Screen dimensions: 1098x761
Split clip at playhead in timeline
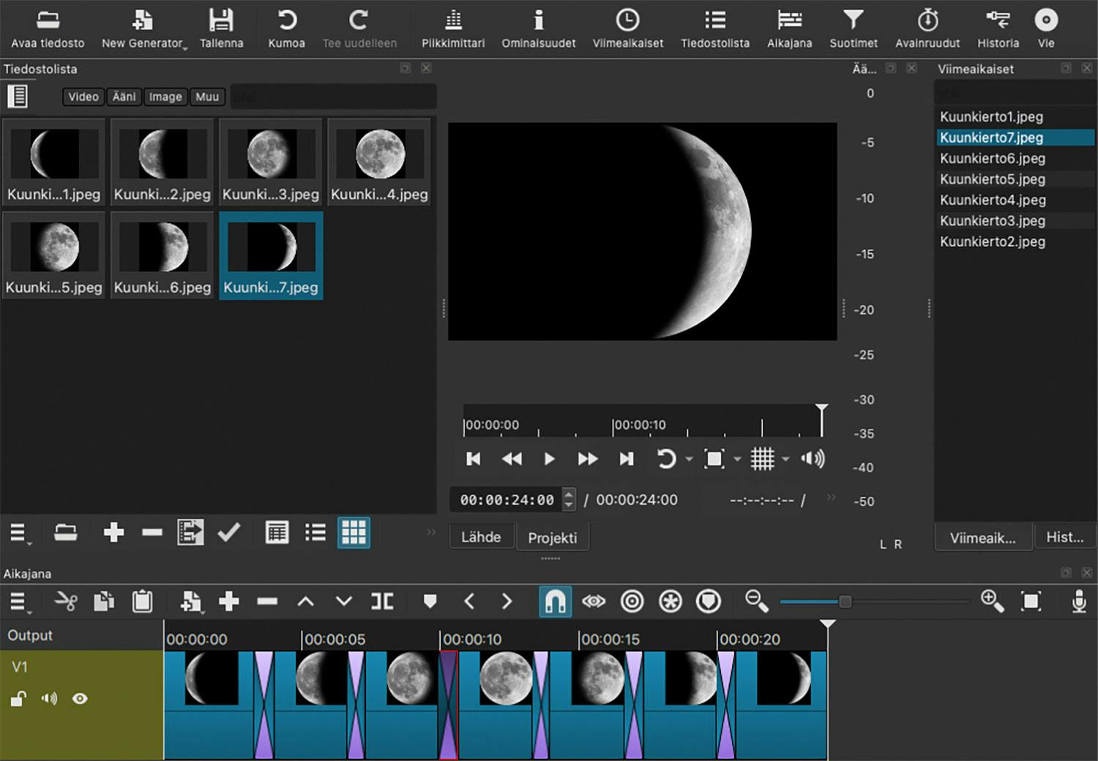(382, 601)
